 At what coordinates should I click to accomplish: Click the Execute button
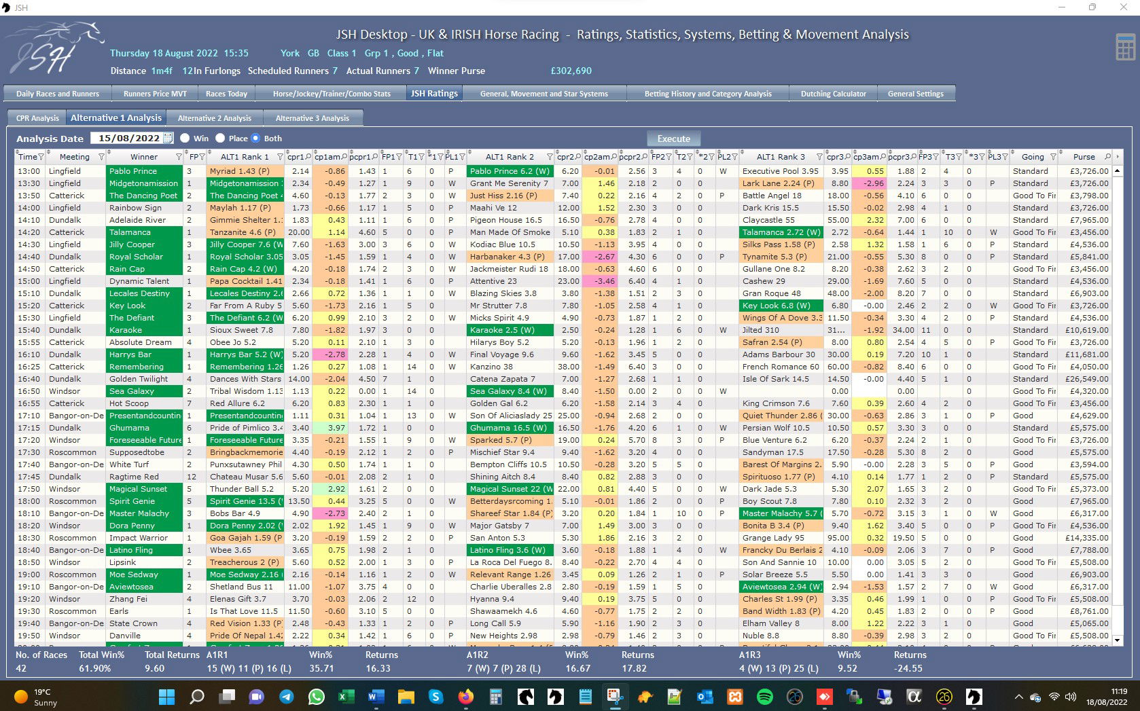point(674,139)
